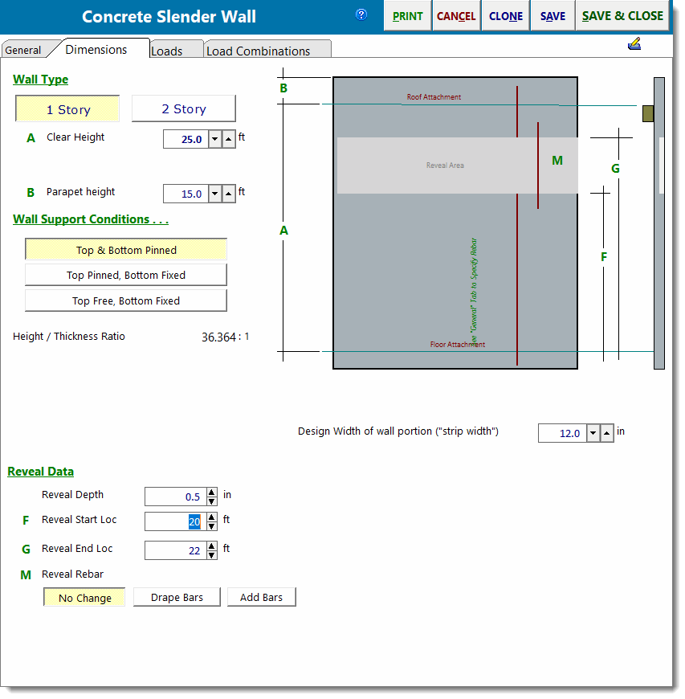
Task: Click the up arrow for Clear Height
Action: point(229,139)
